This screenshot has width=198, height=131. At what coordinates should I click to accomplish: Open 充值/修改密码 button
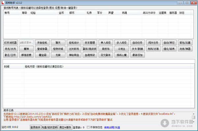(x=49, y=127)
